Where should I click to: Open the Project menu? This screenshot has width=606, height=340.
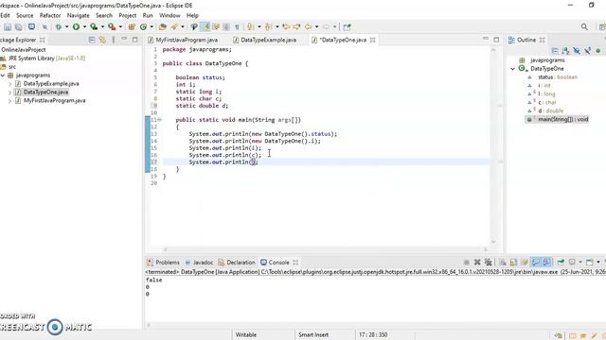point(128,15)
